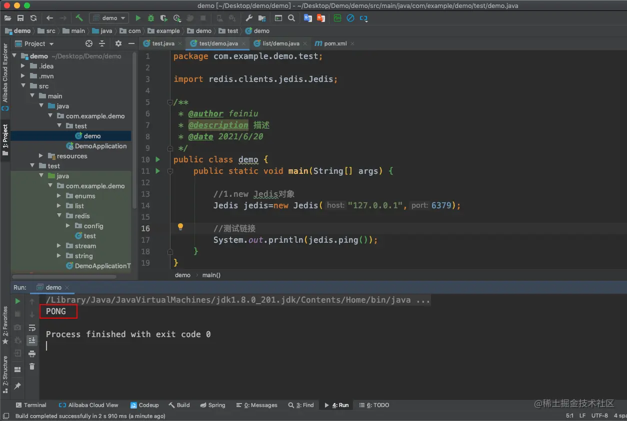The height and width of the screenshot is (421, 627).
Task: Clear console with the trash icon
Action: click(x=32, y=366)
